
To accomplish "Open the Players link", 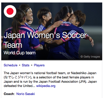I will pos(39,65).
